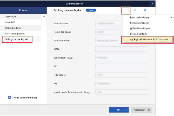Select Kasse POS in the account list
The image size is (174, 116).
click(x=21, y=22)
